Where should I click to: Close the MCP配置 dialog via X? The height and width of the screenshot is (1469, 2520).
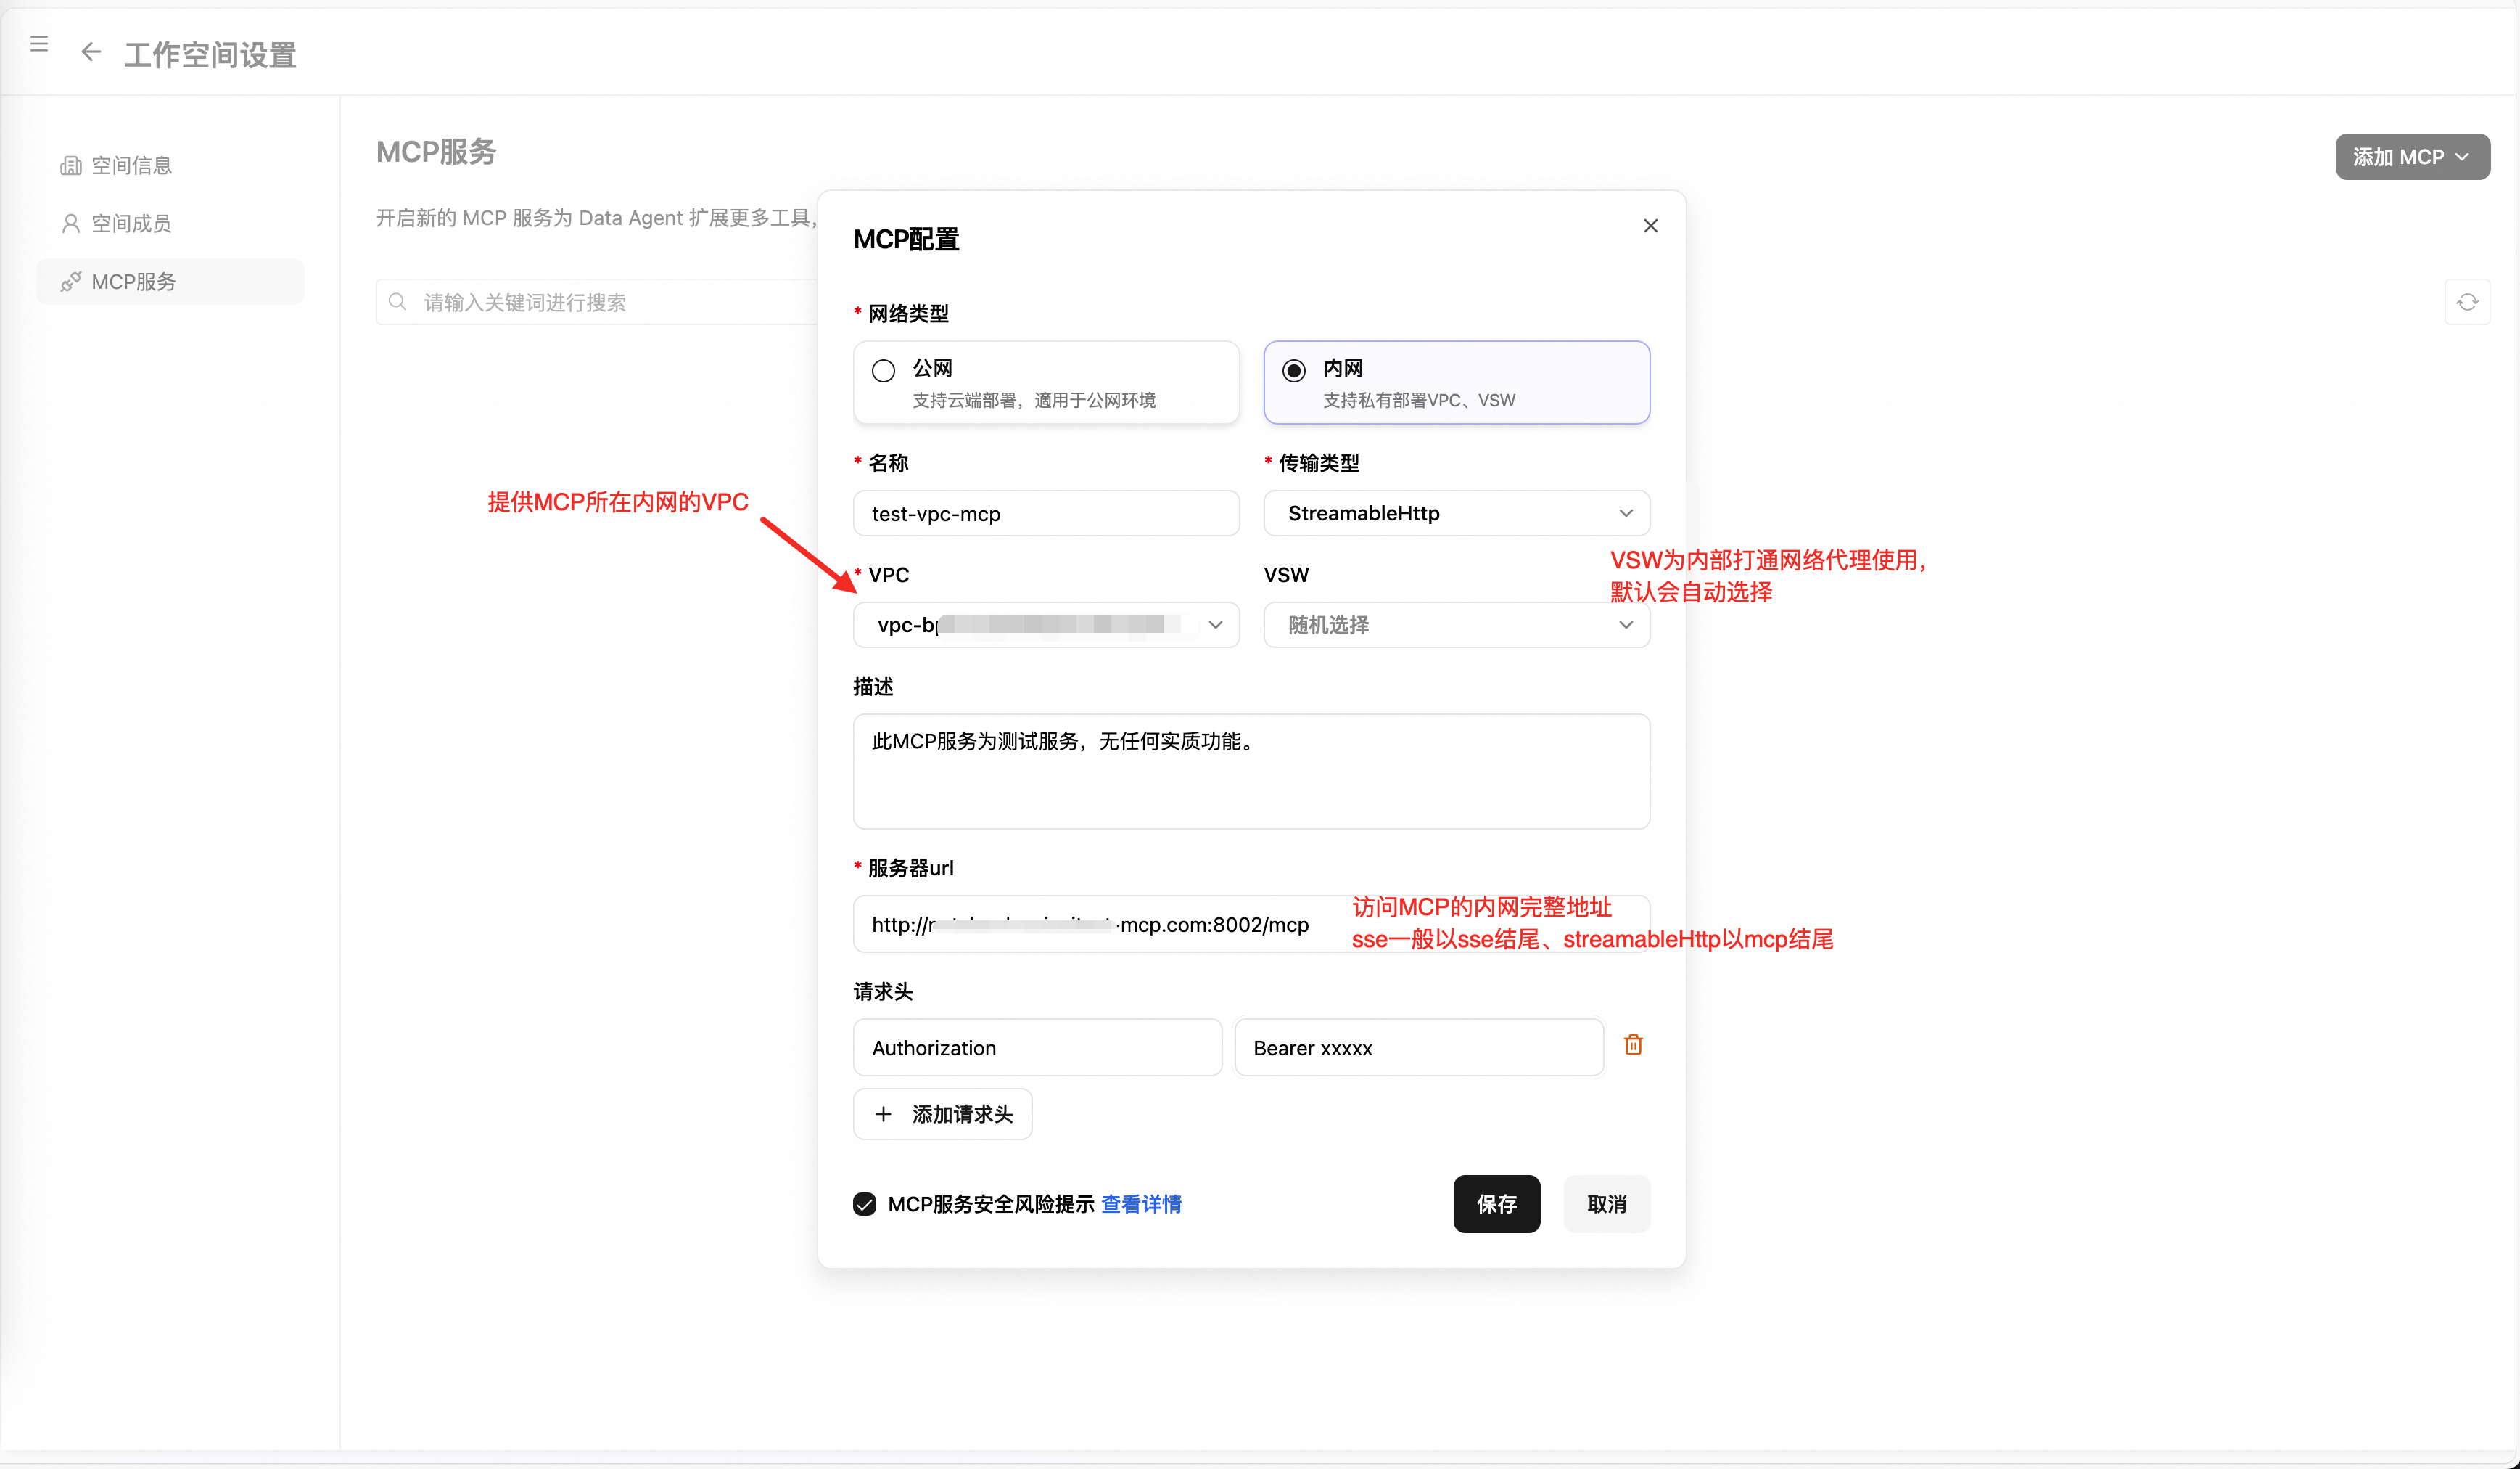[1650, 226]
